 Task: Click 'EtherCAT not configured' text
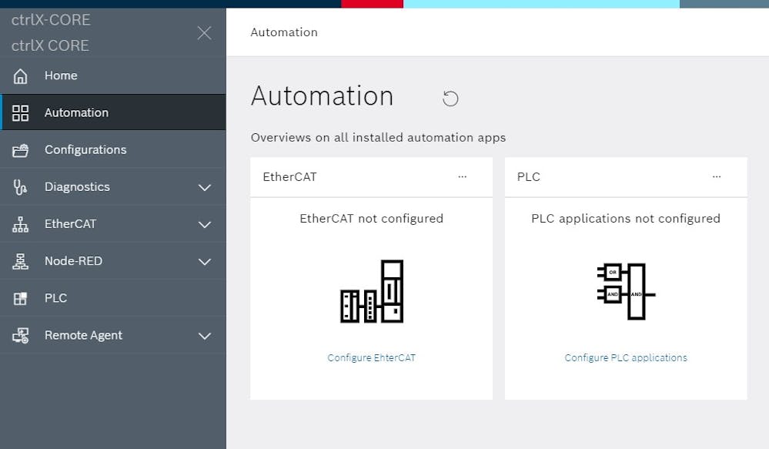tap(371, 219)
